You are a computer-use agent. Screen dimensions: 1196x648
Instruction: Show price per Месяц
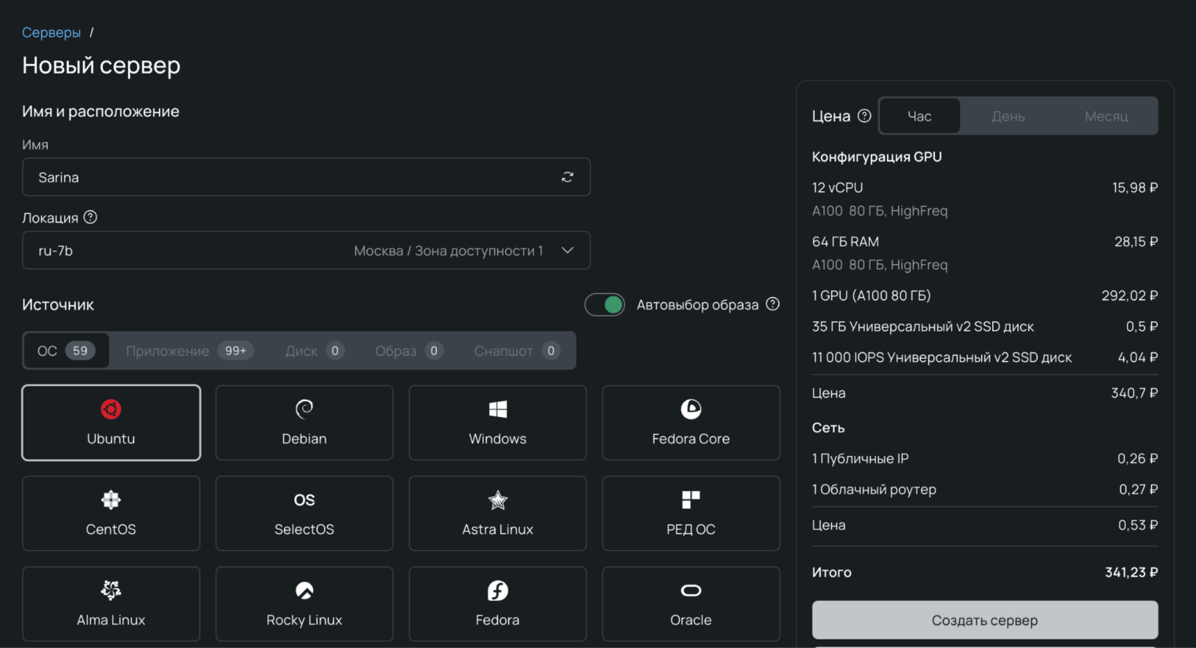click(1106, 116)
